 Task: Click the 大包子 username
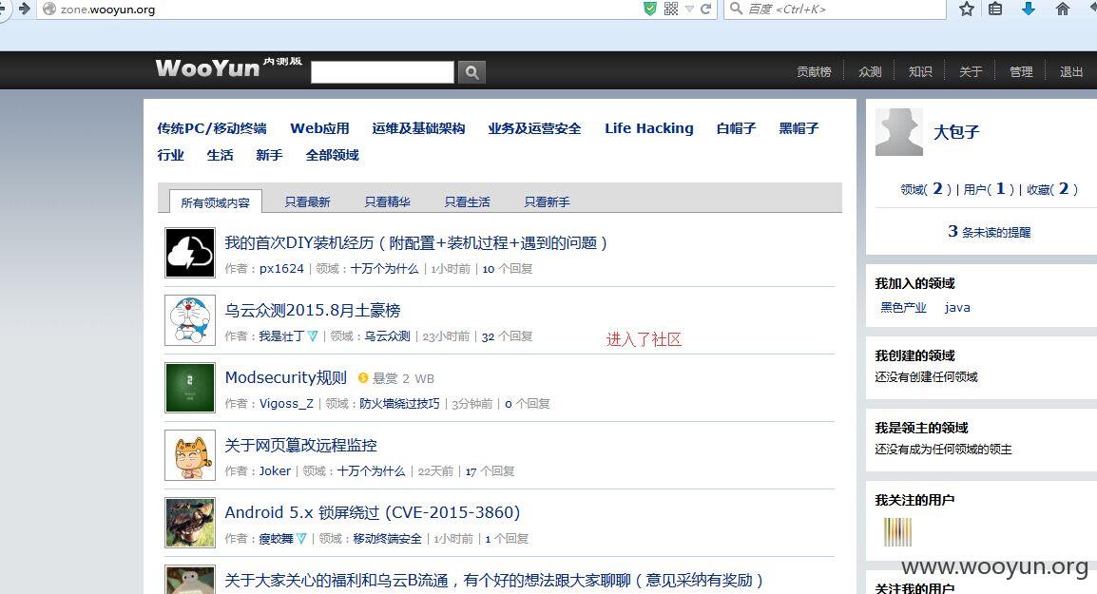956,131
